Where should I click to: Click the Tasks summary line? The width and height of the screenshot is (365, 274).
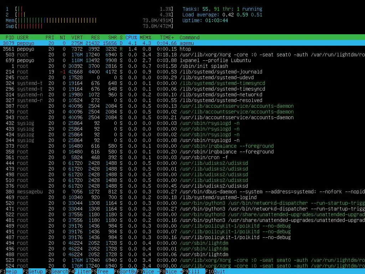point(222,9)
